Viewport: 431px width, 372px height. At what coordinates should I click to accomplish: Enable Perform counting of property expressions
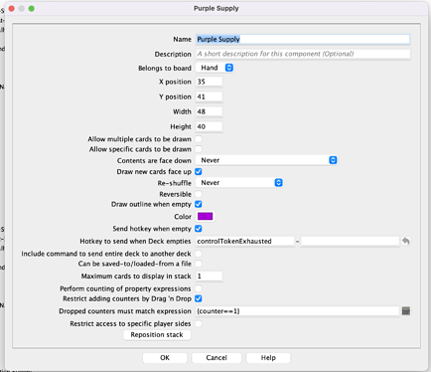tap(199, 288)
